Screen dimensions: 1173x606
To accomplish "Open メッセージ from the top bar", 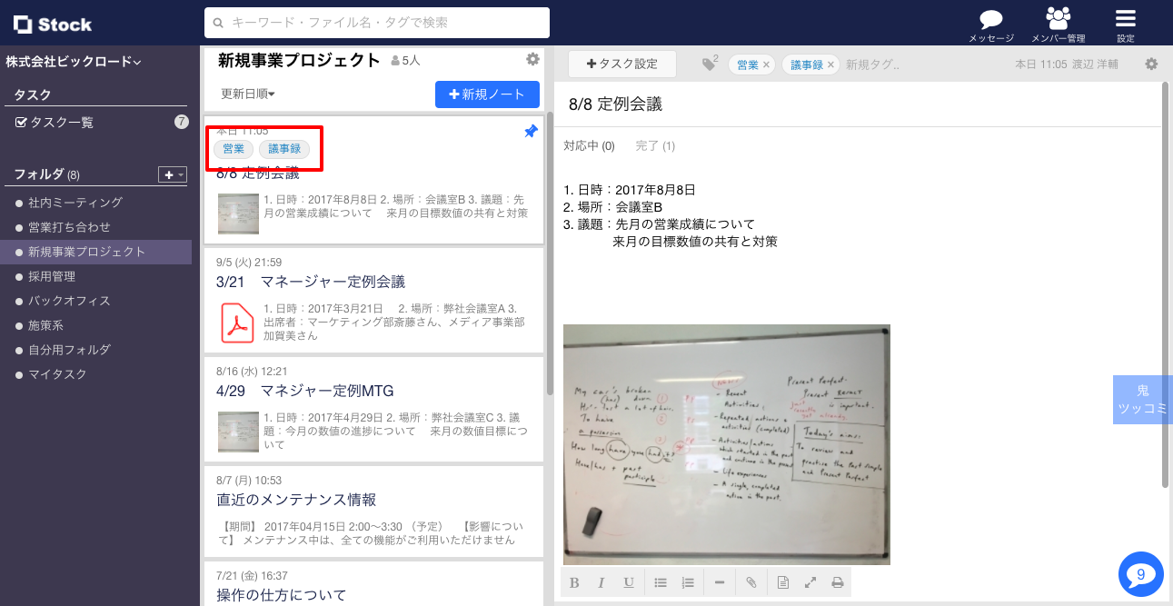I will (989, 23).
